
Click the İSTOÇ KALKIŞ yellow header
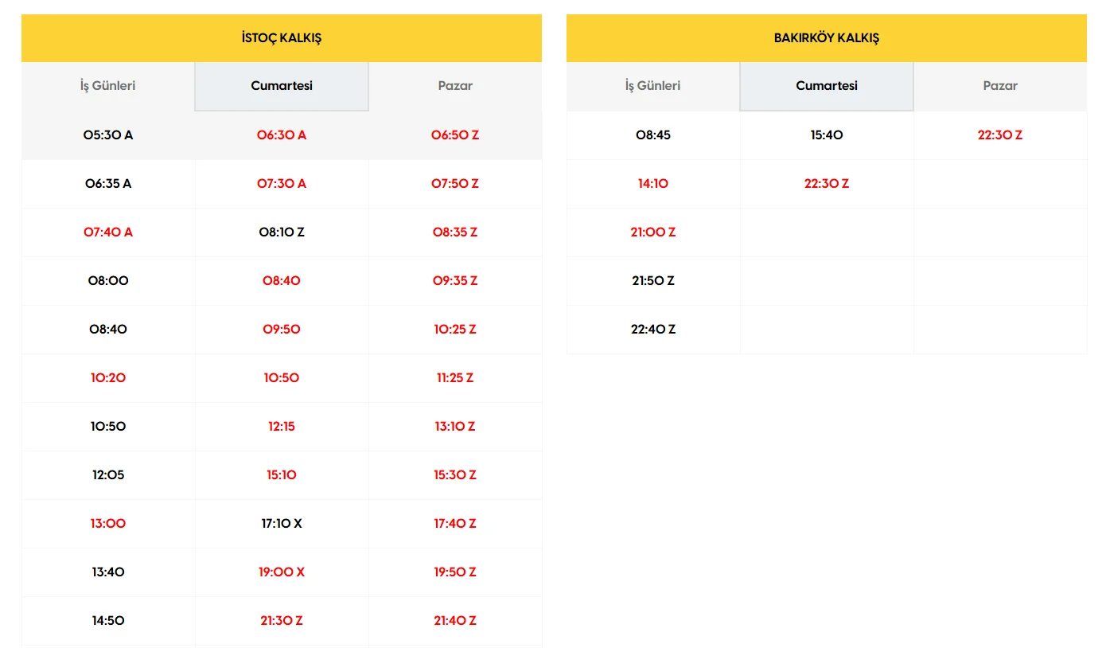282,38
